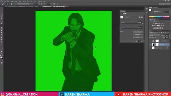This screenshot has height=96, width=171.
Task: Pick a color from the spectrum ramp
Action: click(159, 17)
